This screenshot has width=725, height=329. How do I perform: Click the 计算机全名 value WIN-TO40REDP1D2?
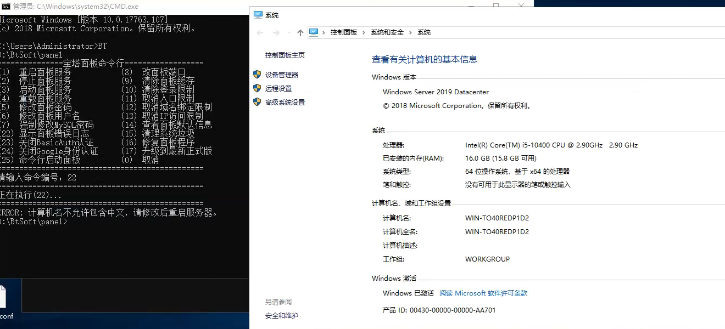497,232
